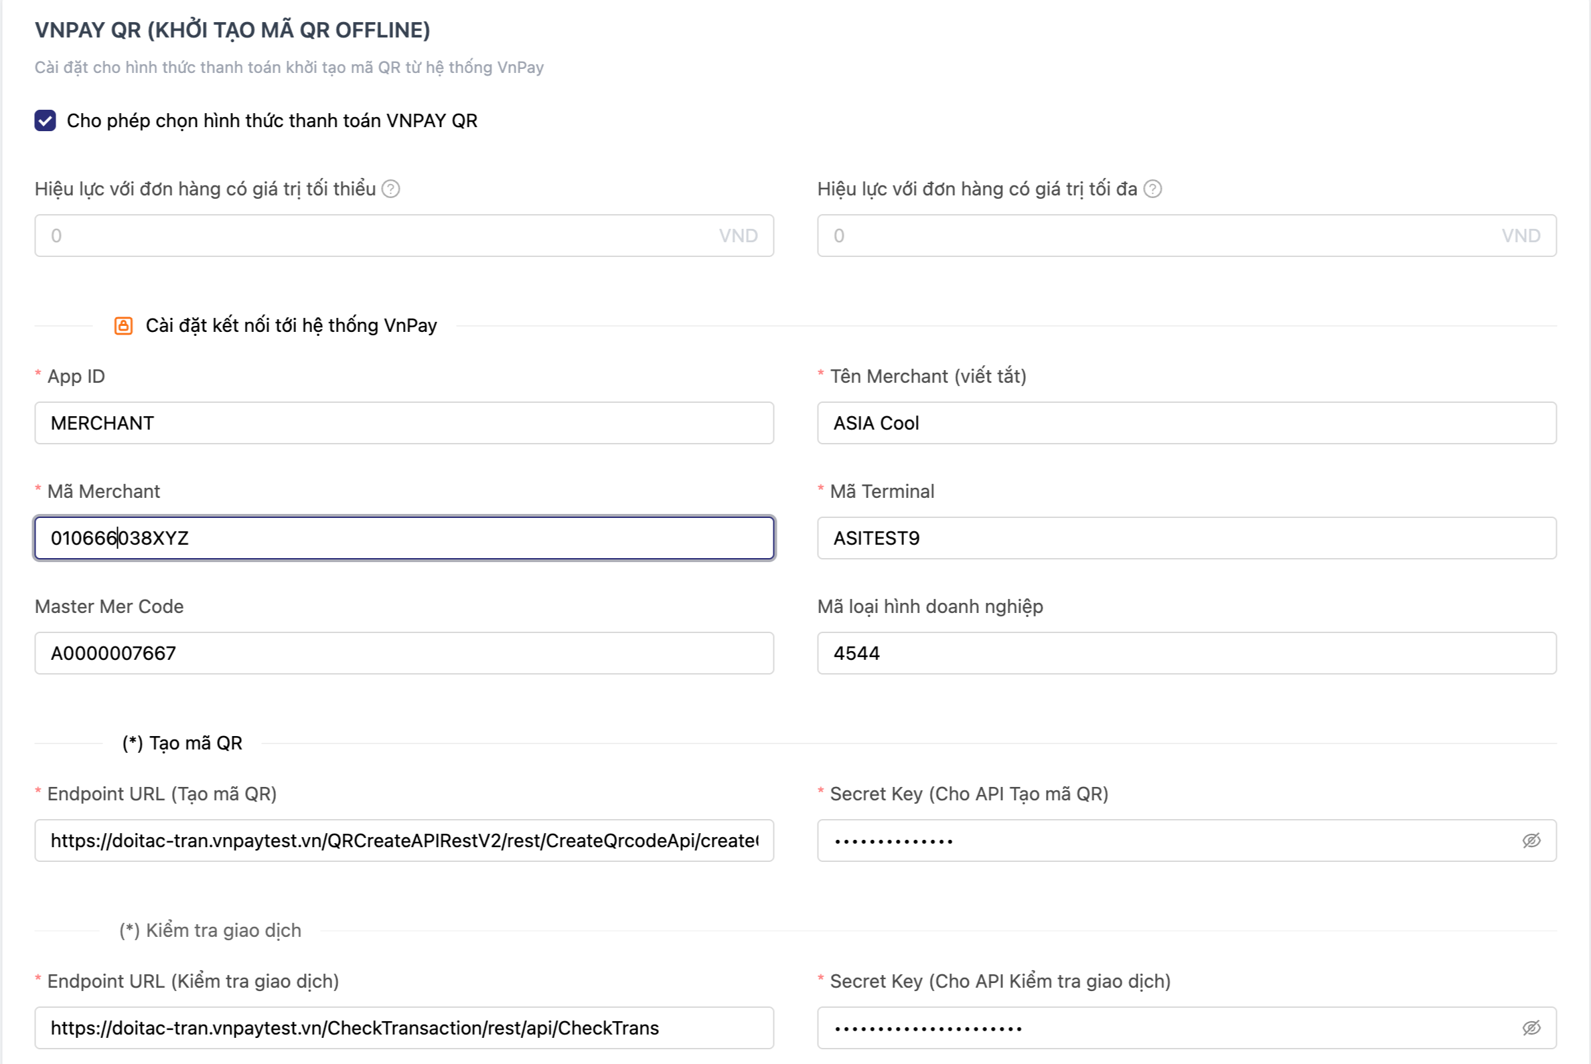Click the orange lock icon for VnPay connection
The height and width of the screenshot is (1064, 1591).
click(123, 326)
